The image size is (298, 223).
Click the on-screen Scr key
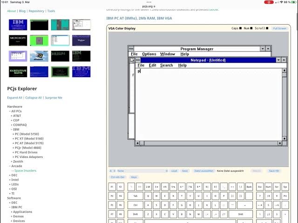pos(277,187)
